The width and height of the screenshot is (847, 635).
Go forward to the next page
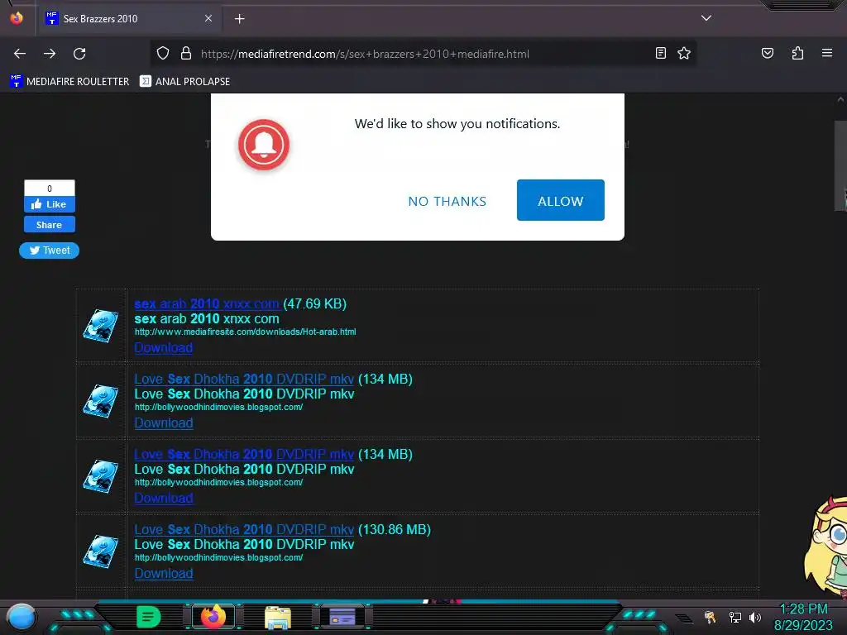(50, 54)
